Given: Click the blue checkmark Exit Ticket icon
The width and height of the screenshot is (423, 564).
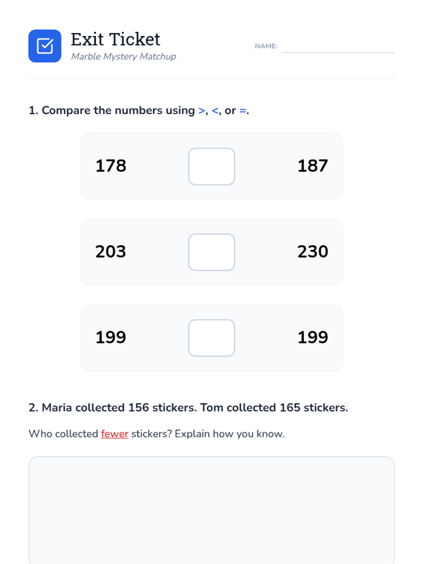Looking at the screenshot, I should 45,46.
